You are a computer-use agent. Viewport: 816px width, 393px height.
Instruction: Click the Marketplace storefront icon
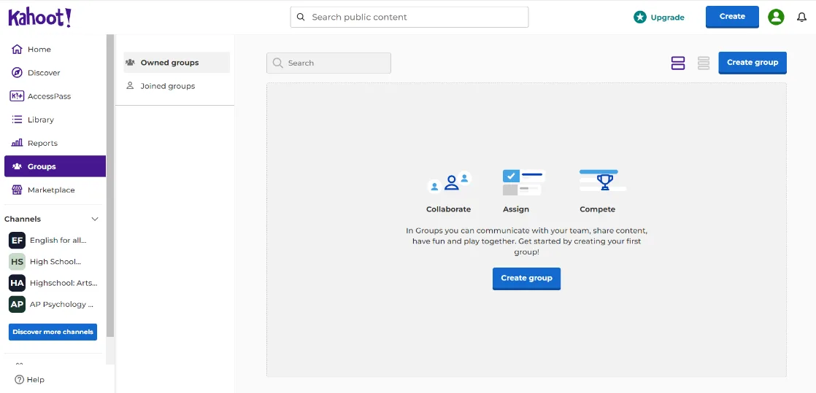pos(17,190)
